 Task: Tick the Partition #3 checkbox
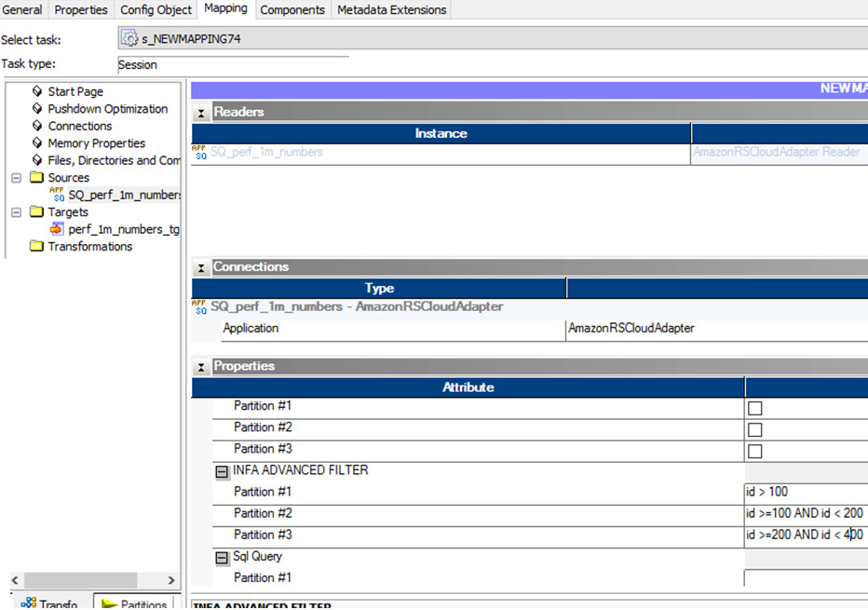click(754, 452)
